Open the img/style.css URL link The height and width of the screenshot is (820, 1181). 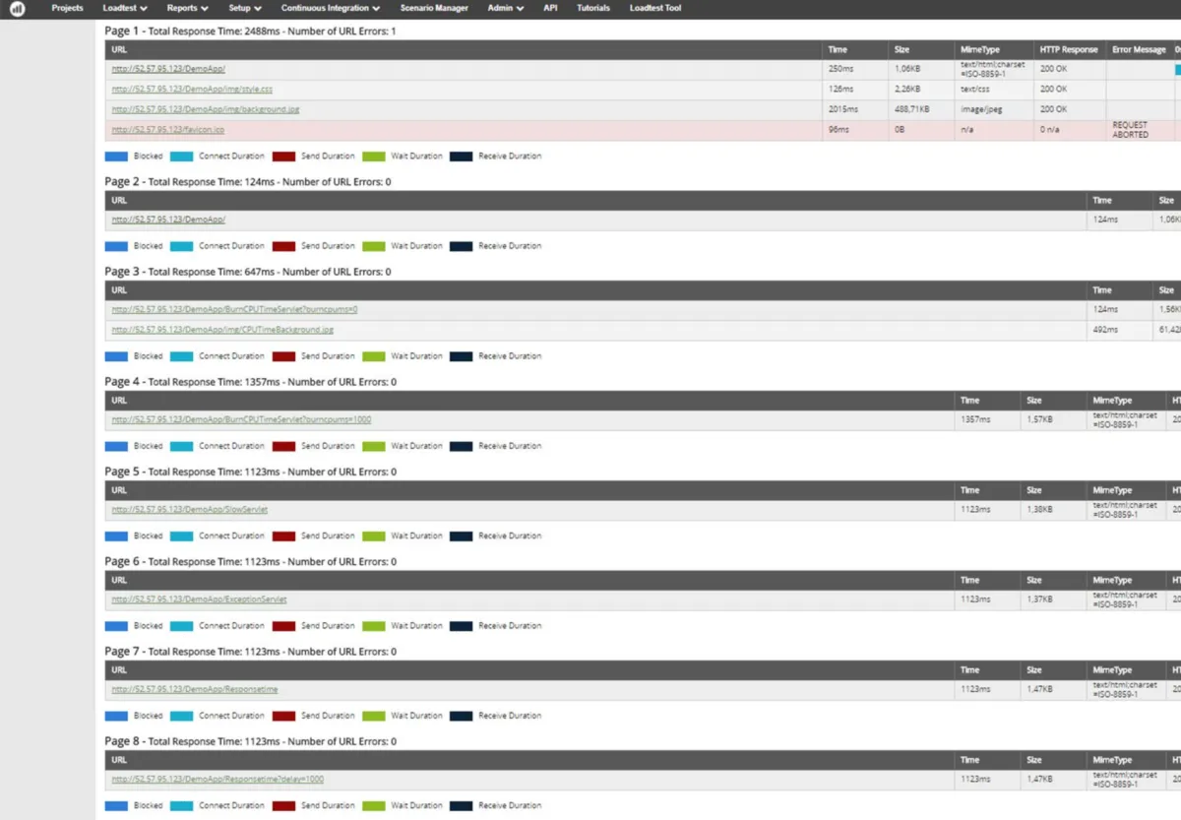click(192, 90)
